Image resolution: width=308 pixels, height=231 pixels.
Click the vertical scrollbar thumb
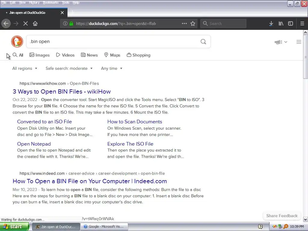(306, 57)
